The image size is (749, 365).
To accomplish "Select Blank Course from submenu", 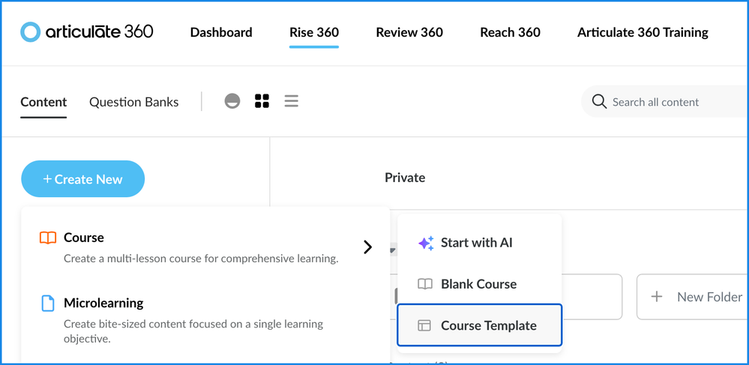I will (478, 284).
